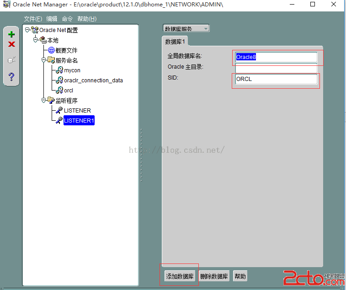Select 监听程序 label in the tree

pos(66,101)
